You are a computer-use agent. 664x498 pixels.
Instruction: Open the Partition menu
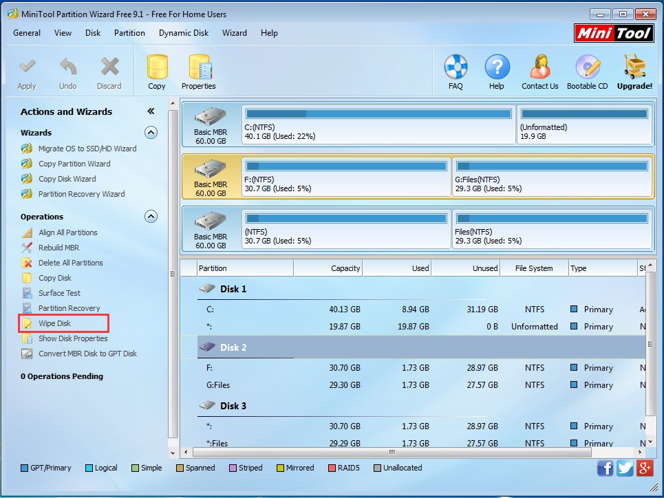pos(129,33)
